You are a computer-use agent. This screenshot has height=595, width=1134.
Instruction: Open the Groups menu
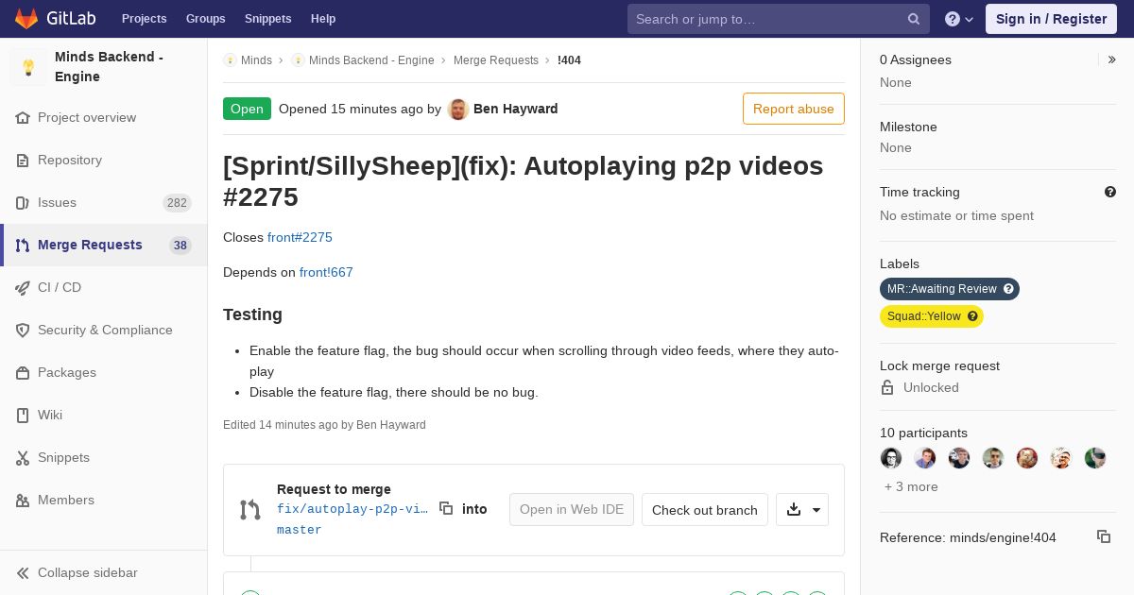[x=205, y=19]
